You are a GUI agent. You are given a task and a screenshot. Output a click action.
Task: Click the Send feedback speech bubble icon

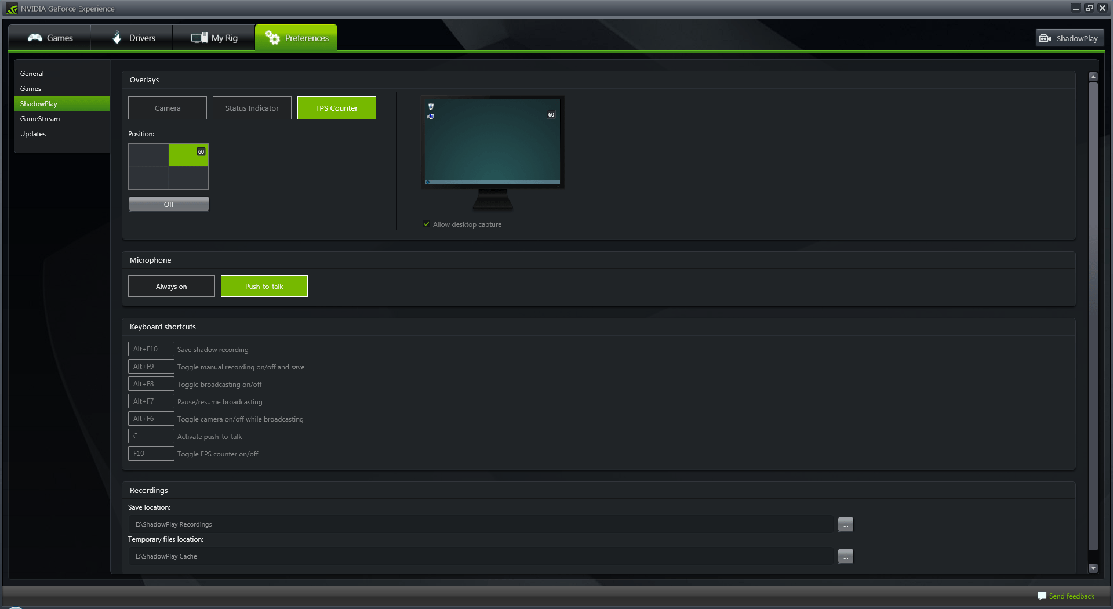tap(1042, 596)
